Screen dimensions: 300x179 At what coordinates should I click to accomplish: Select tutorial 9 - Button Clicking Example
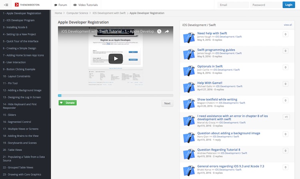click(x=19, y=70)
